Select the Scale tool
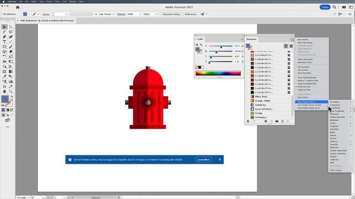This screenshot has height=199, width=355. tap(11, 56)
